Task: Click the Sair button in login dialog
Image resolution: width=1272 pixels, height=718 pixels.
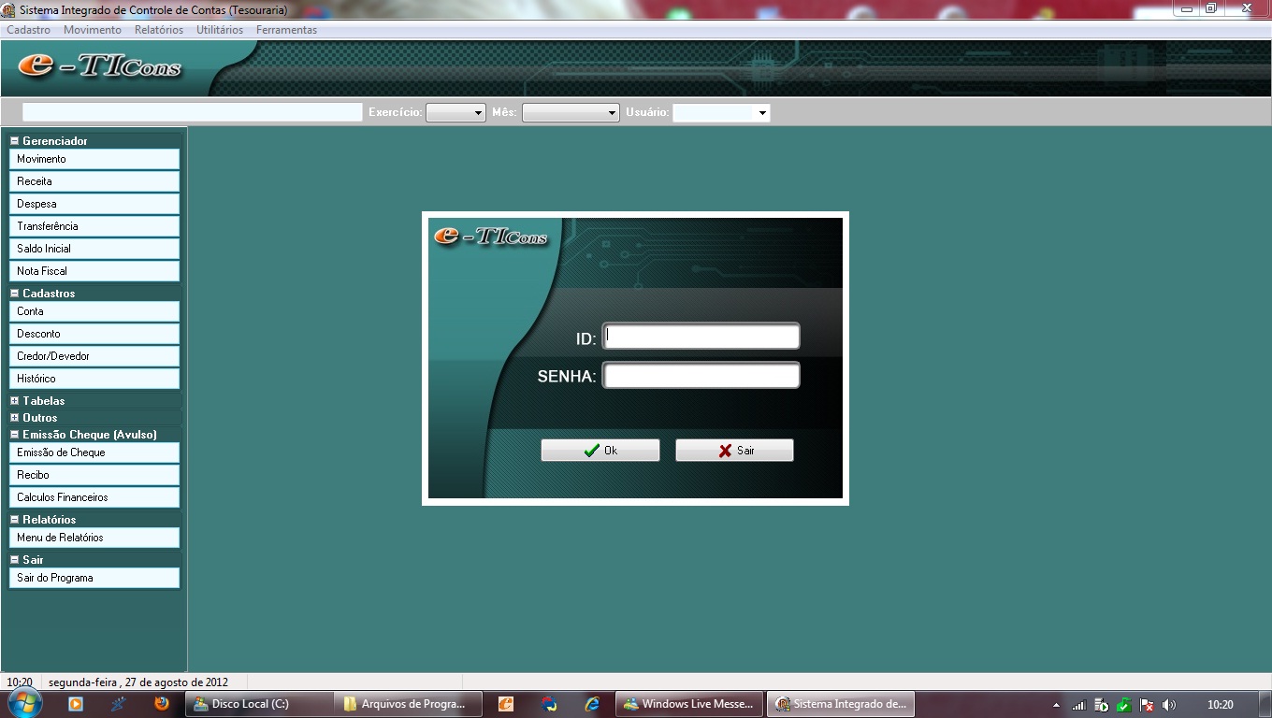Action: coord(734,451)
